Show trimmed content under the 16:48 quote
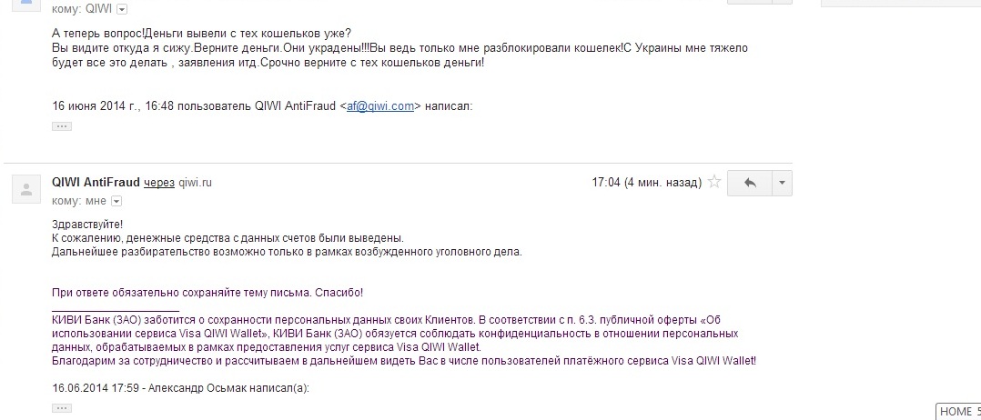The image size is (981, 420). point(62,126)
